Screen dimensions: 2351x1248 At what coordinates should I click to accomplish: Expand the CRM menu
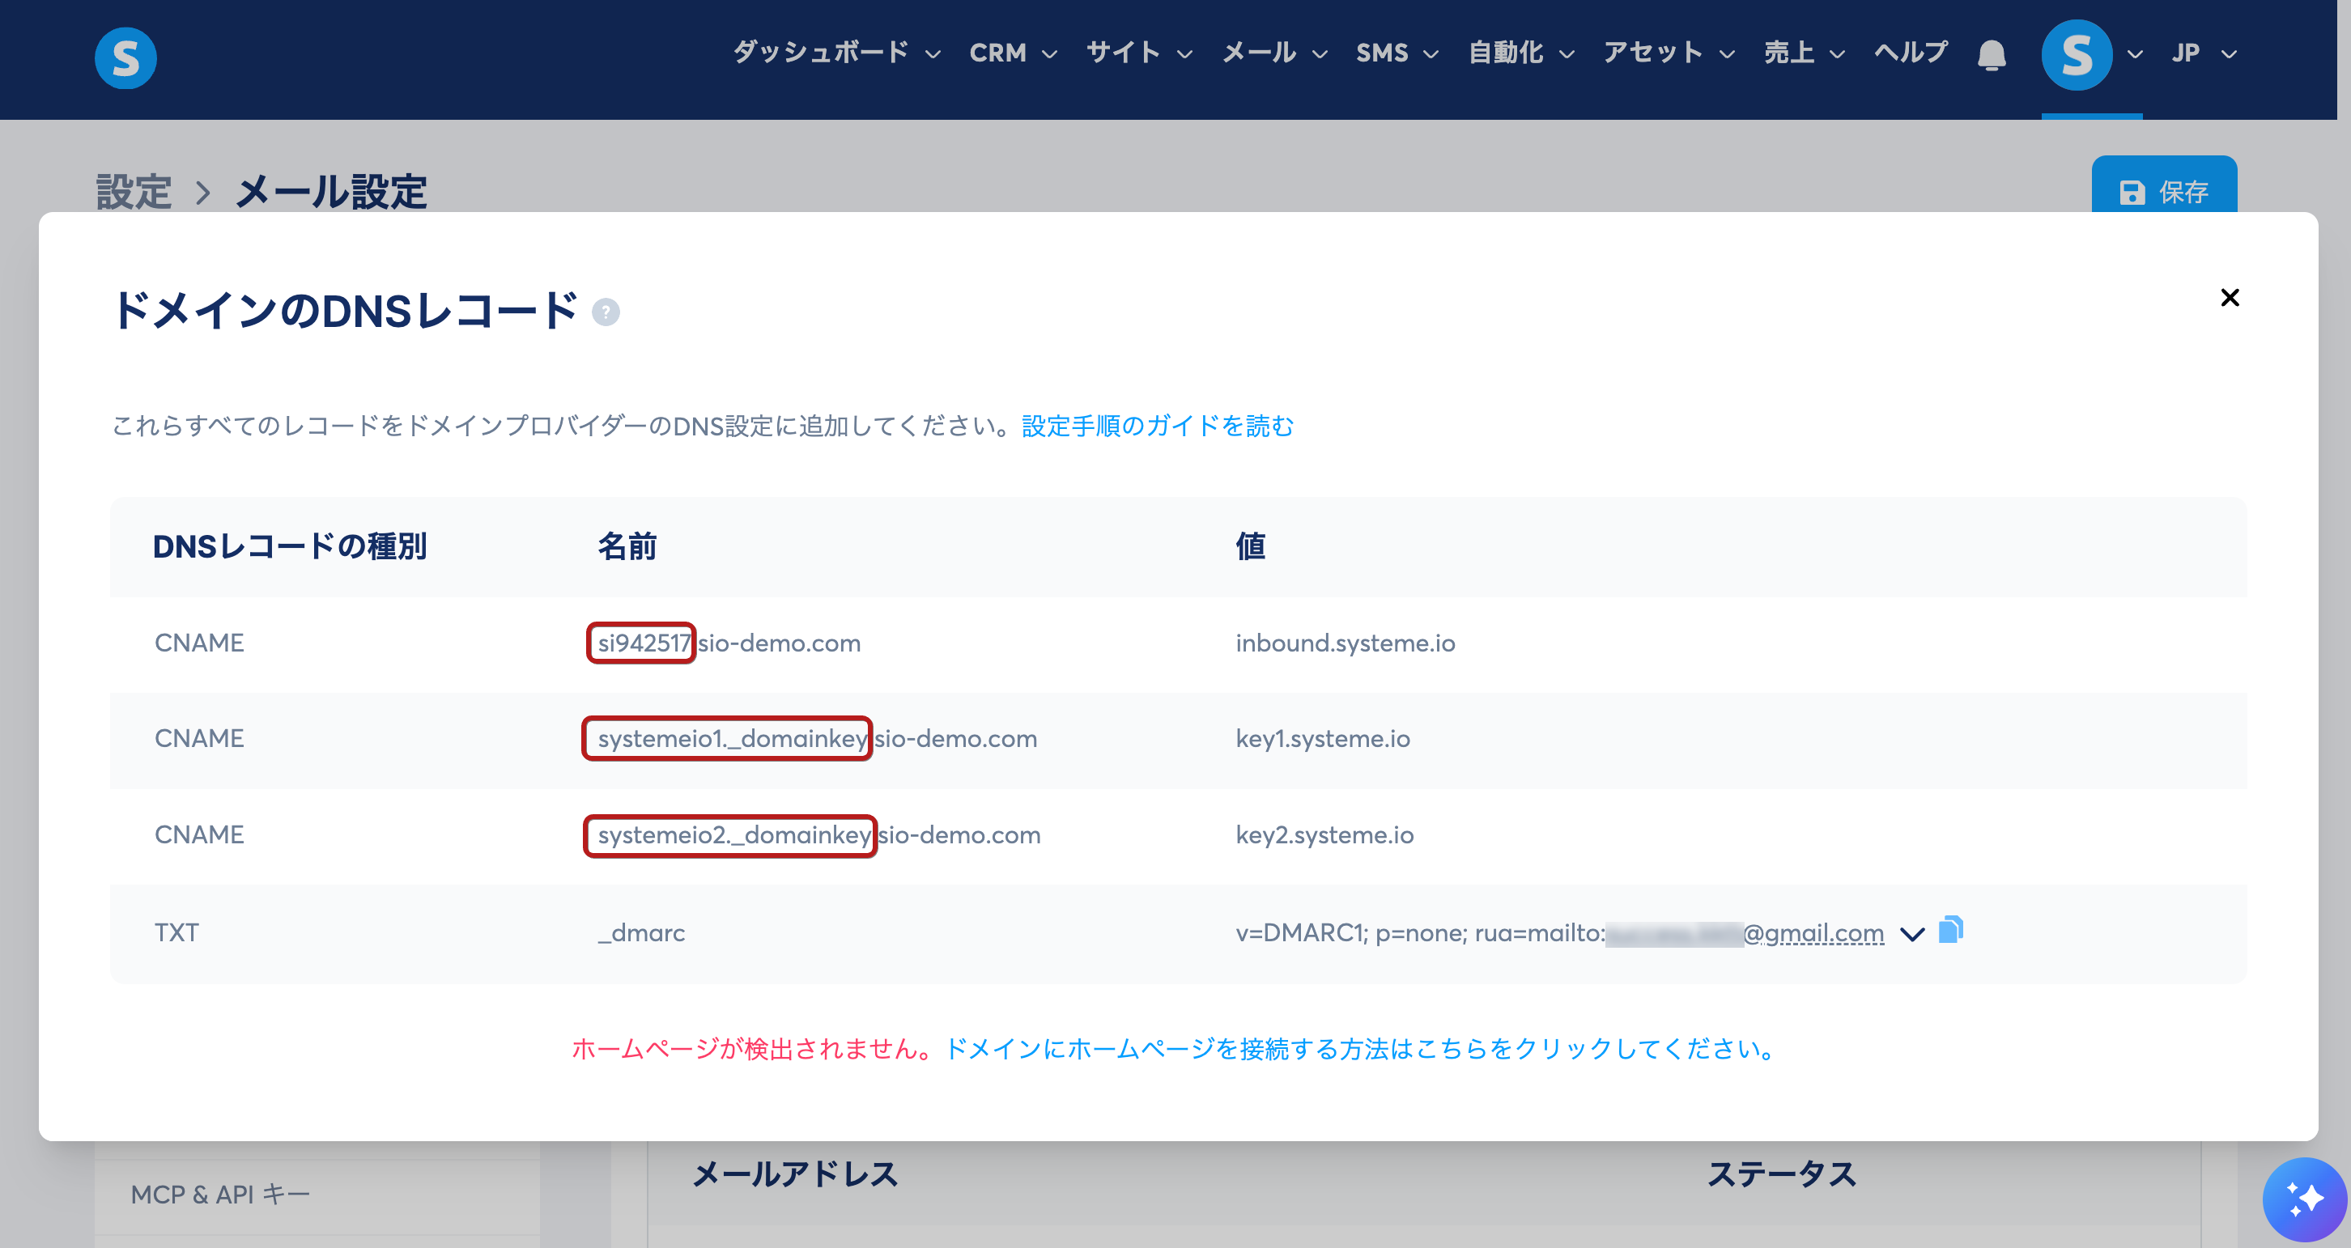[x=1013, y=53]
